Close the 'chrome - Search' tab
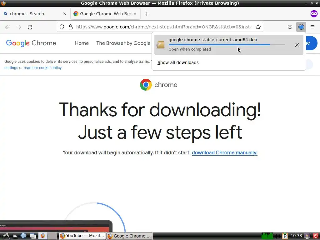The image size is (320, 240). tap(65, 14)
